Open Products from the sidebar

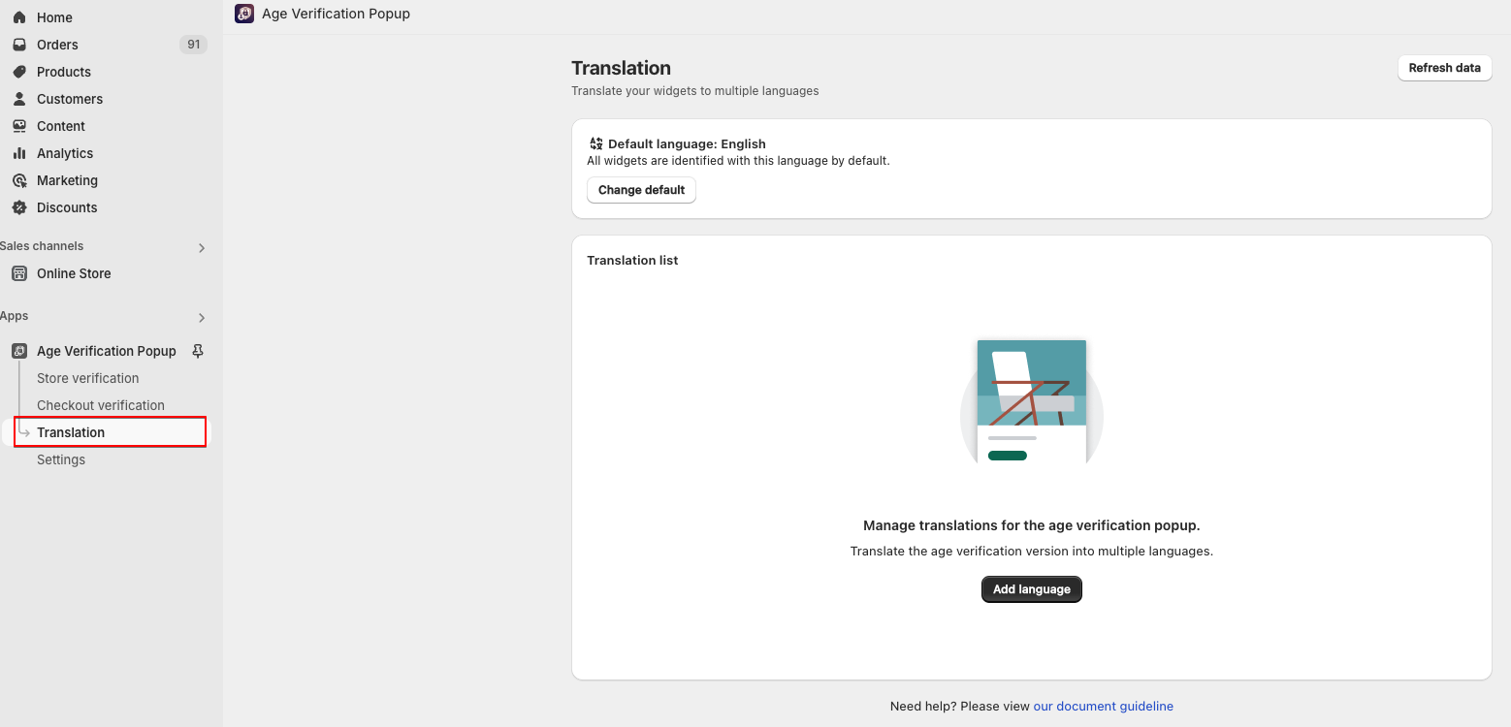(x=19, y=72)
